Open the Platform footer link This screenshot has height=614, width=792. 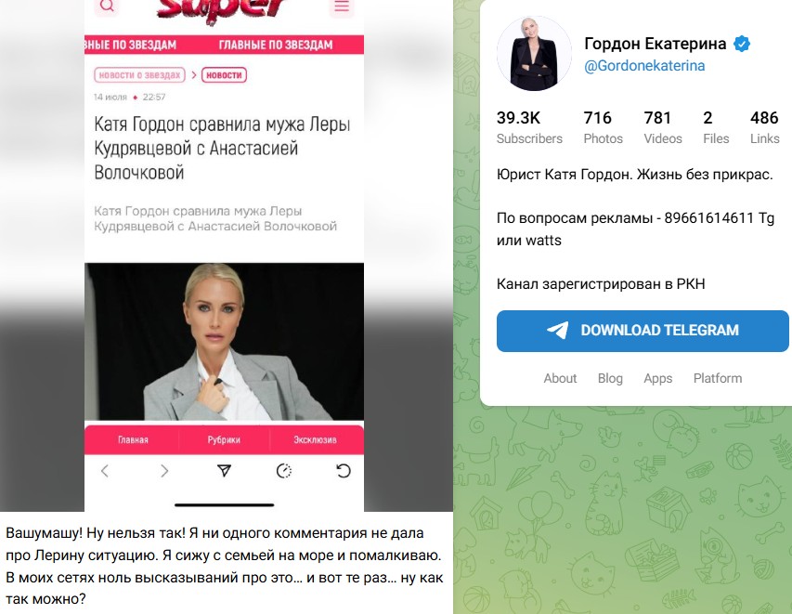[717, 378]
